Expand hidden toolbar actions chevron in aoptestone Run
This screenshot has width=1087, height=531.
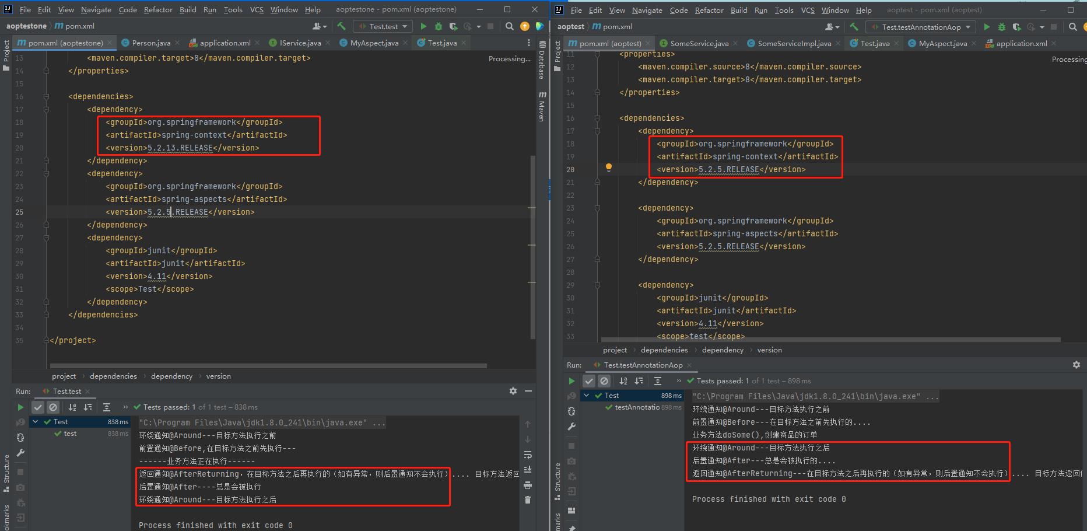coord(125,407)
